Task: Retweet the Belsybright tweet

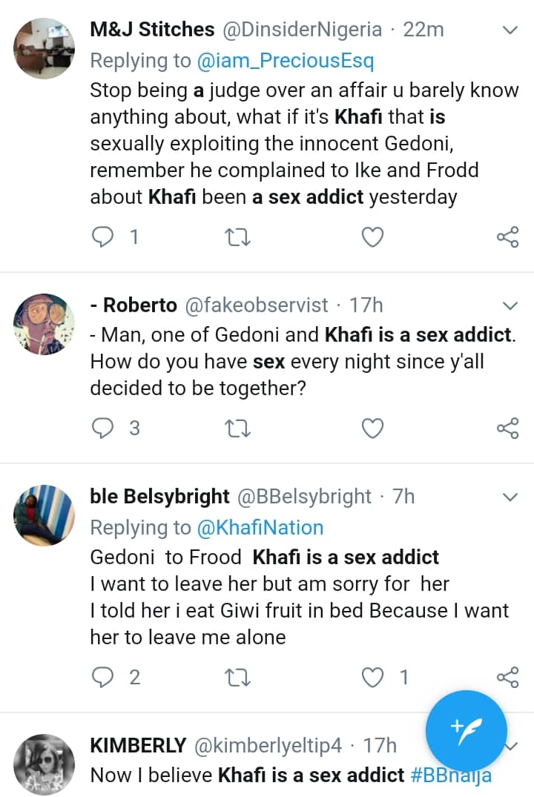Action: [238, 677]
